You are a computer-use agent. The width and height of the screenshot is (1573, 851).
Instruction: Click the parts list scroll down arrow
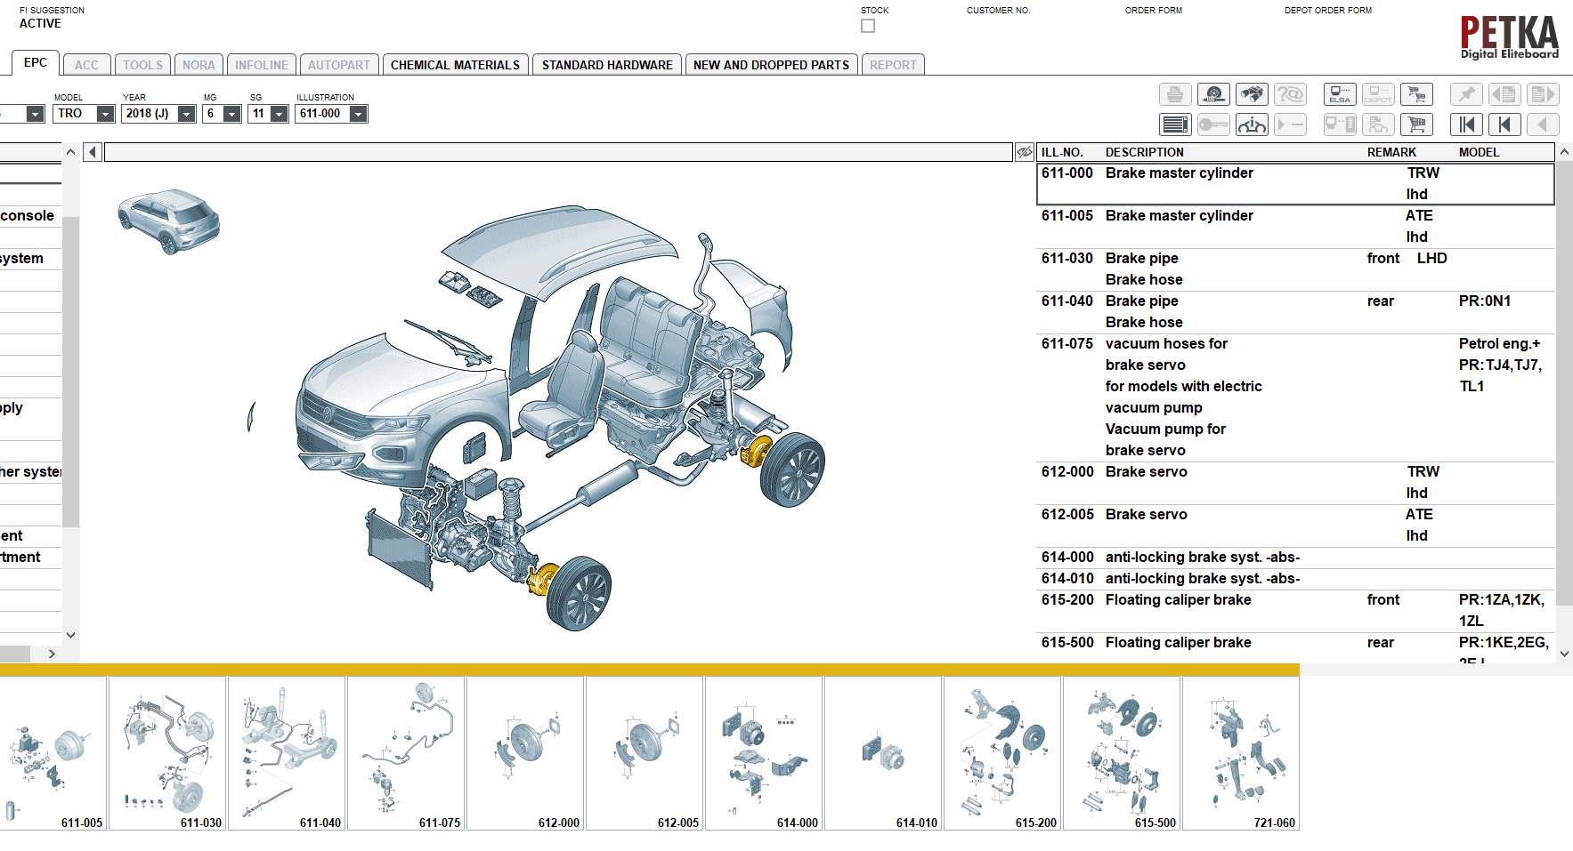coord(1564,654)
